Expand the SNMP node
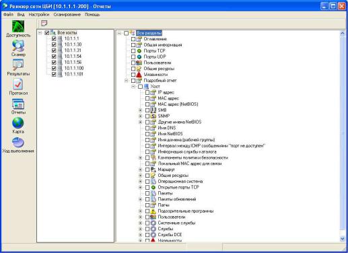 tap(141, 116)
